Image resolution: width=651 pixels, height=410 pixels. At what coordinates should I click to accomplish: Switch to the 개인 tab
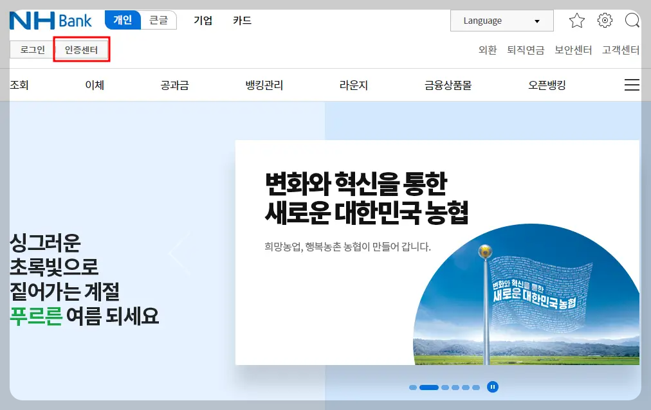[122, 20]
